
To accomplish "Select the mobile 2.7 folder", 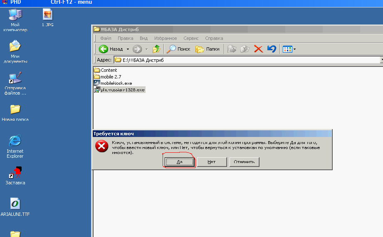I will click(107, 77).
